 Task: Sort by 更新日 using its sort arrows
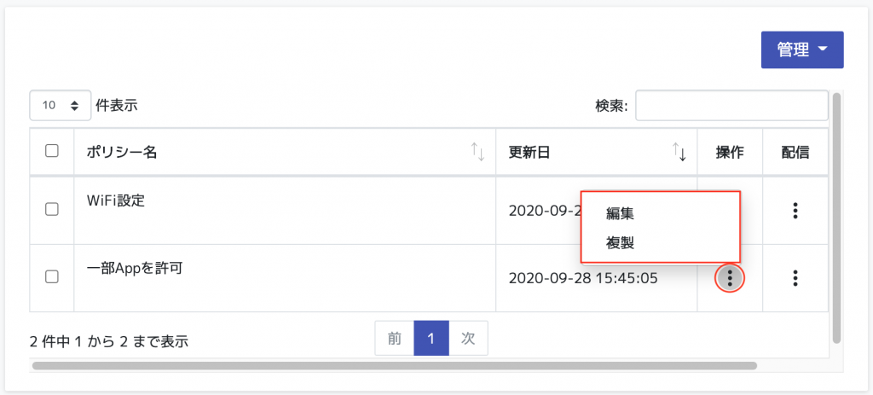679,152
